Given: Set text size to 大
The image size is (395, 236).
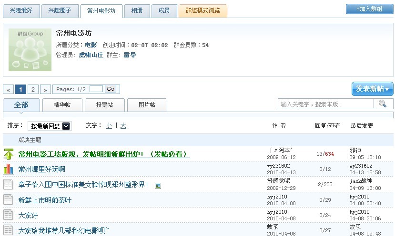Looking at the screenshot, I should tap(123, 125).
